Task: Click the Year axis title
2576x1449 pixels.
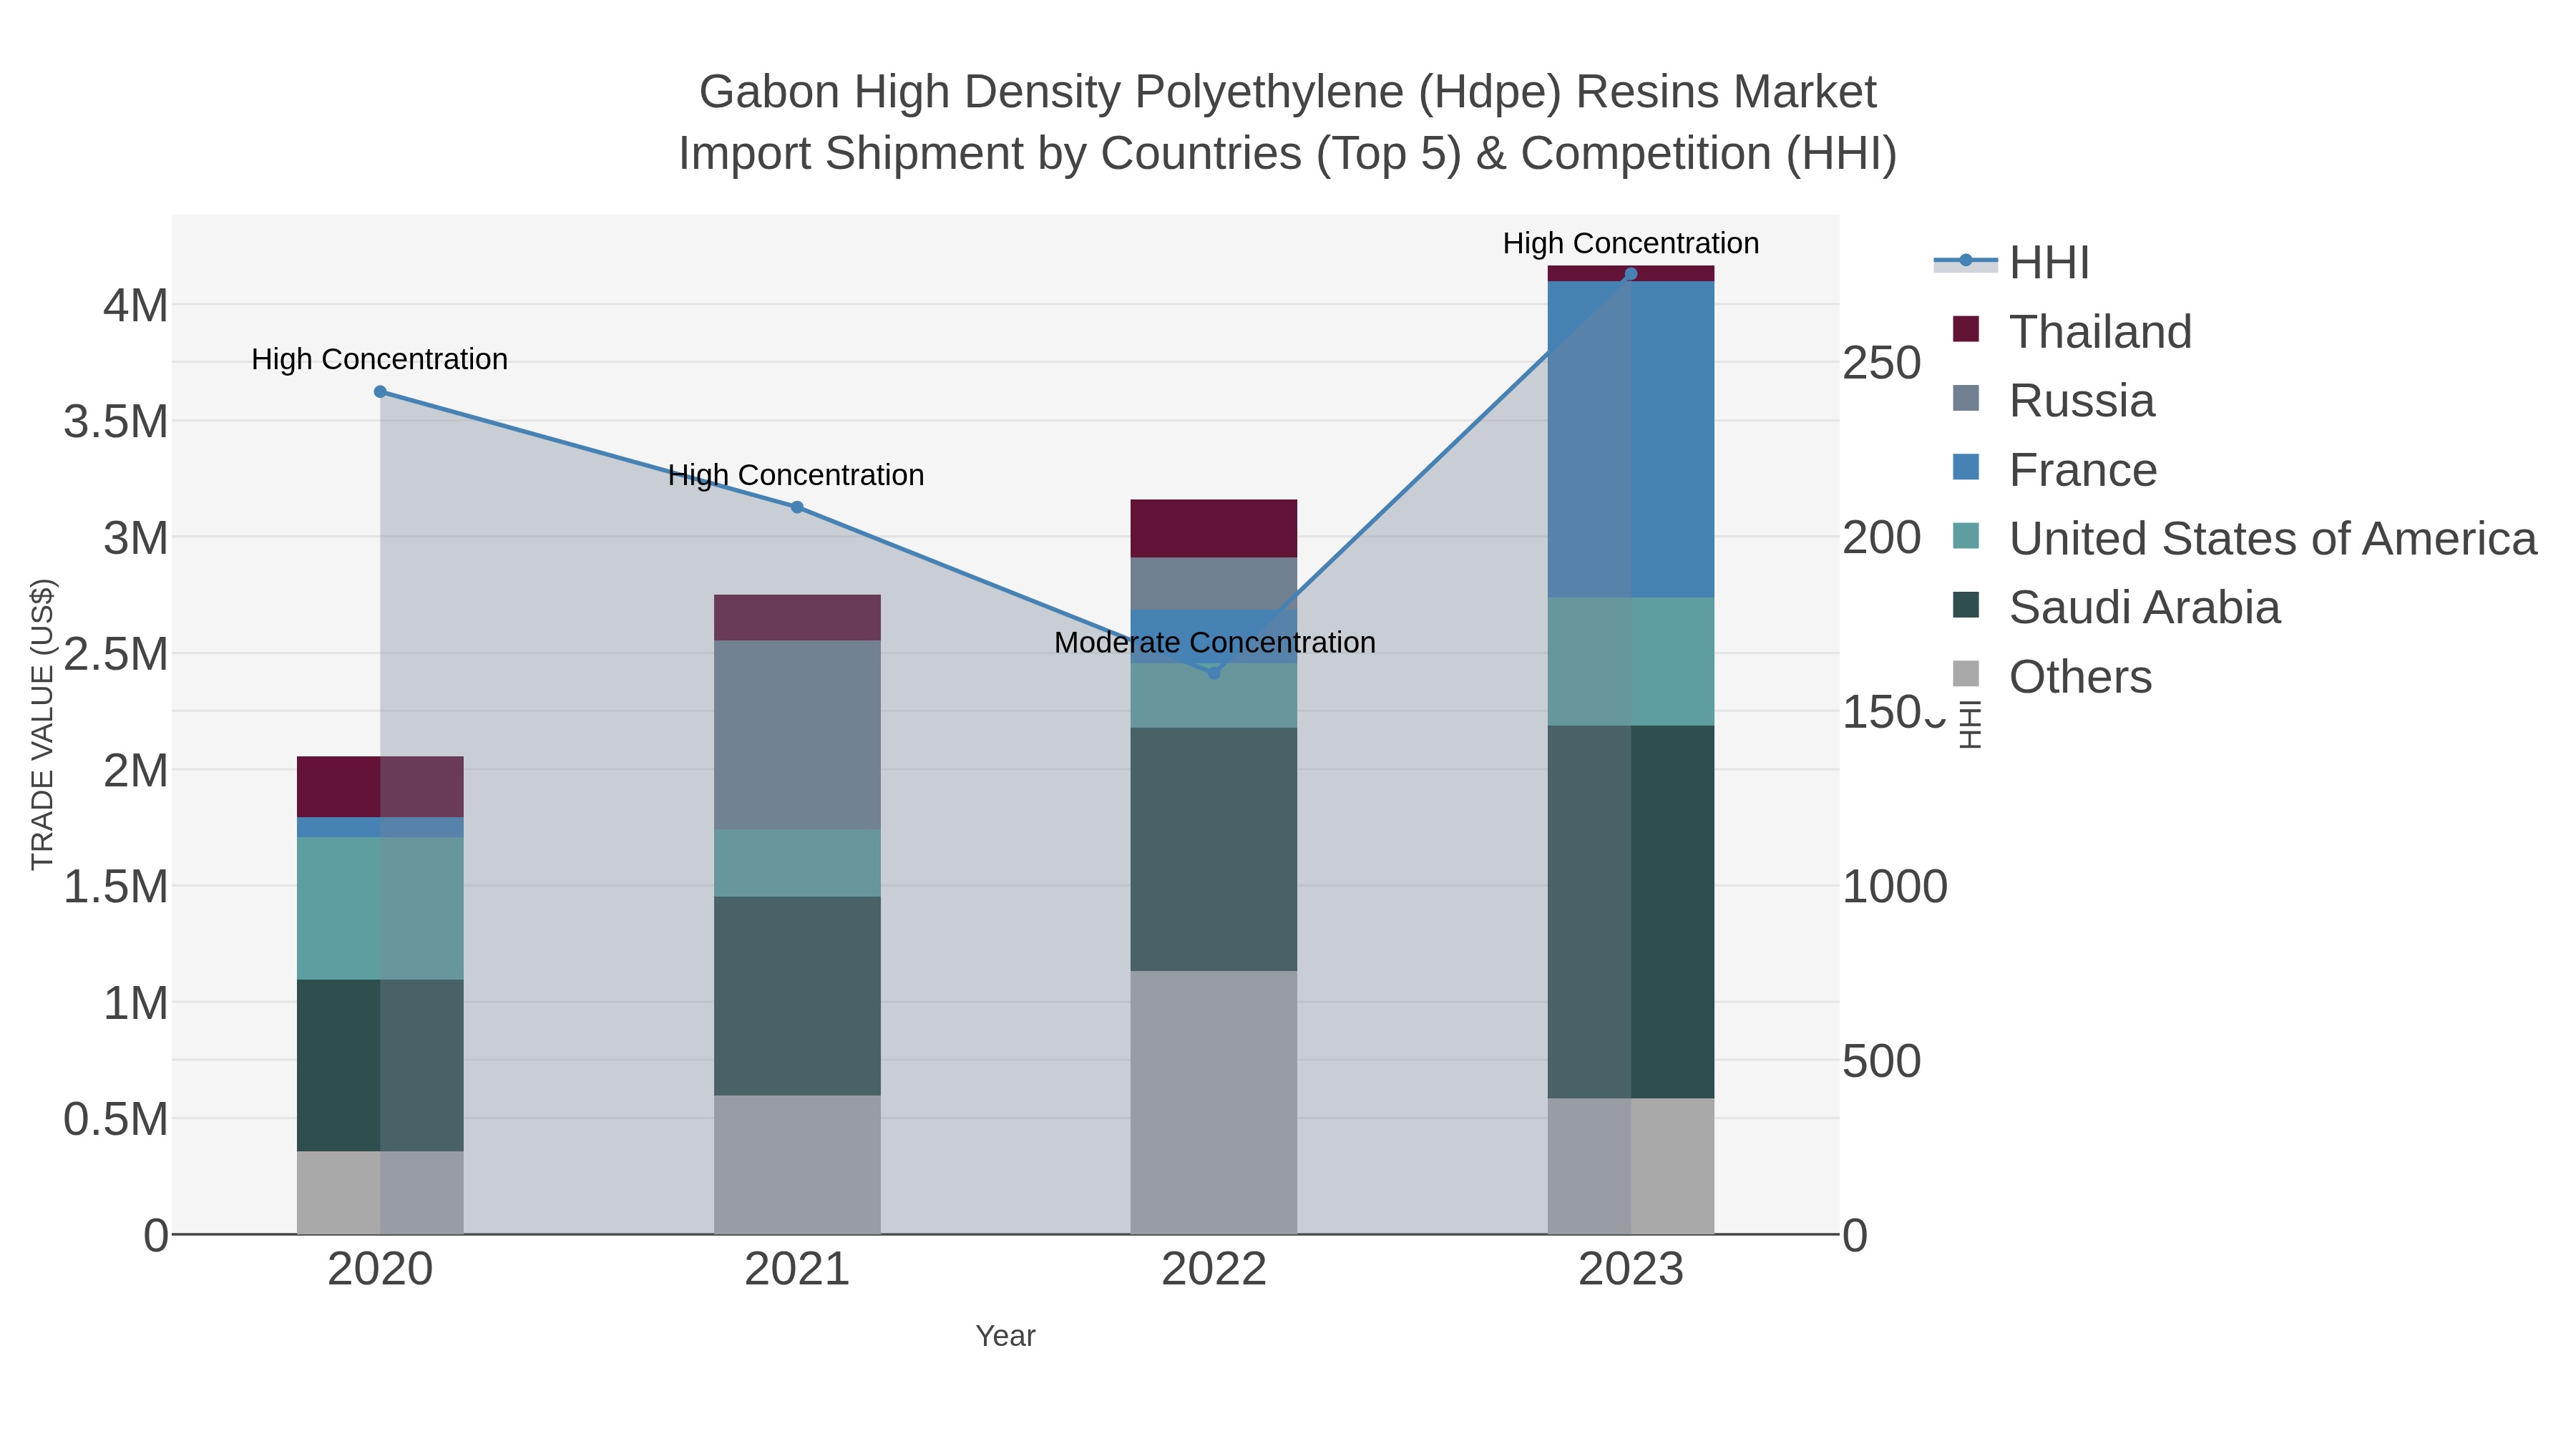Action: (1006, 1336)
